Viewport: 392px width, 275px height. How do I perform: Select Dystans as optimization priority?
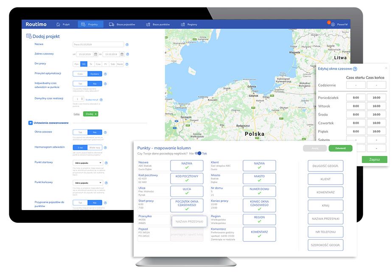pyautogui.click(x=95, y=74)
